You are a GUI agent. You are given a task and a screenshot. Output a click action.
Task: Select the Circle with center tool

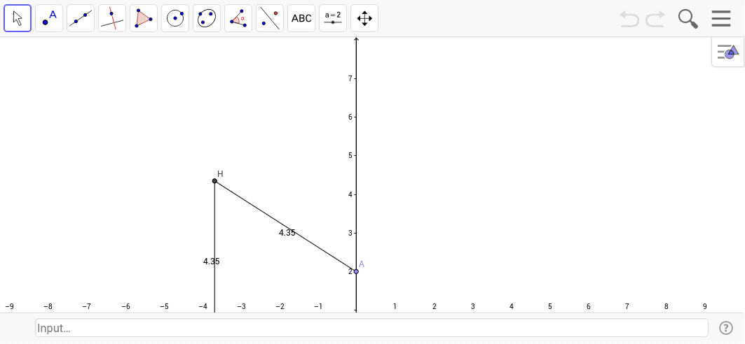click(x=175, y=18)
